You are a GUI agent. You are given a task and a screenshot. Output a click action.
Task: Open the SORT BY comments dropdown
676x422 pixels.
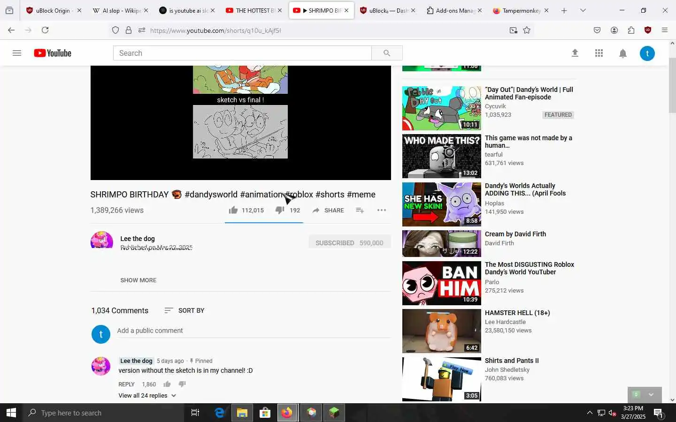click(184, 310)
